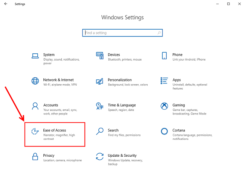Open the Personalization paintbrush icon

(100, 81)
